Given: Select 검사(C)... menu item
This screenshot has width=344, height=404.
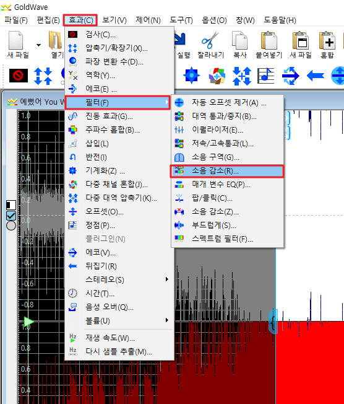Looking at the screenshot, I should (119, 34).
